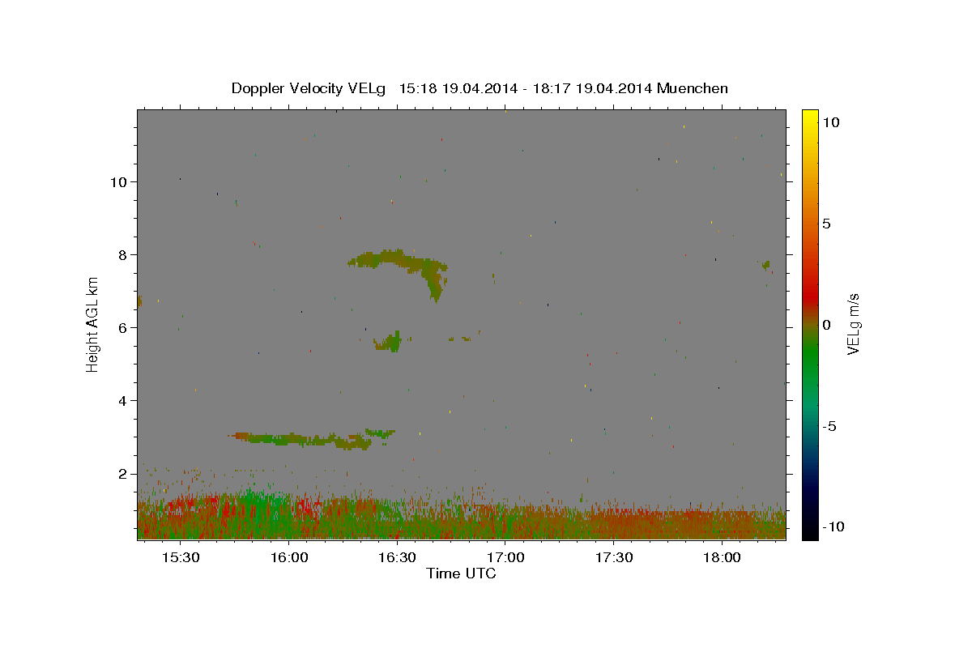Viewport: 972px width, 648px height.
Task: Click the small echo near 7.7 km at 18:10
Action: [765, 265]
